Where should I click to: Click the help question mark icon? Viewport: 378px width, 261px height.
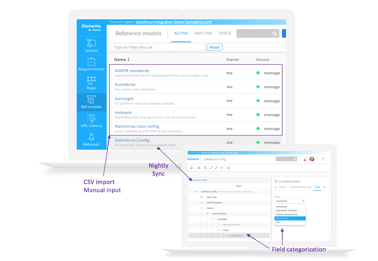point(323,159)
